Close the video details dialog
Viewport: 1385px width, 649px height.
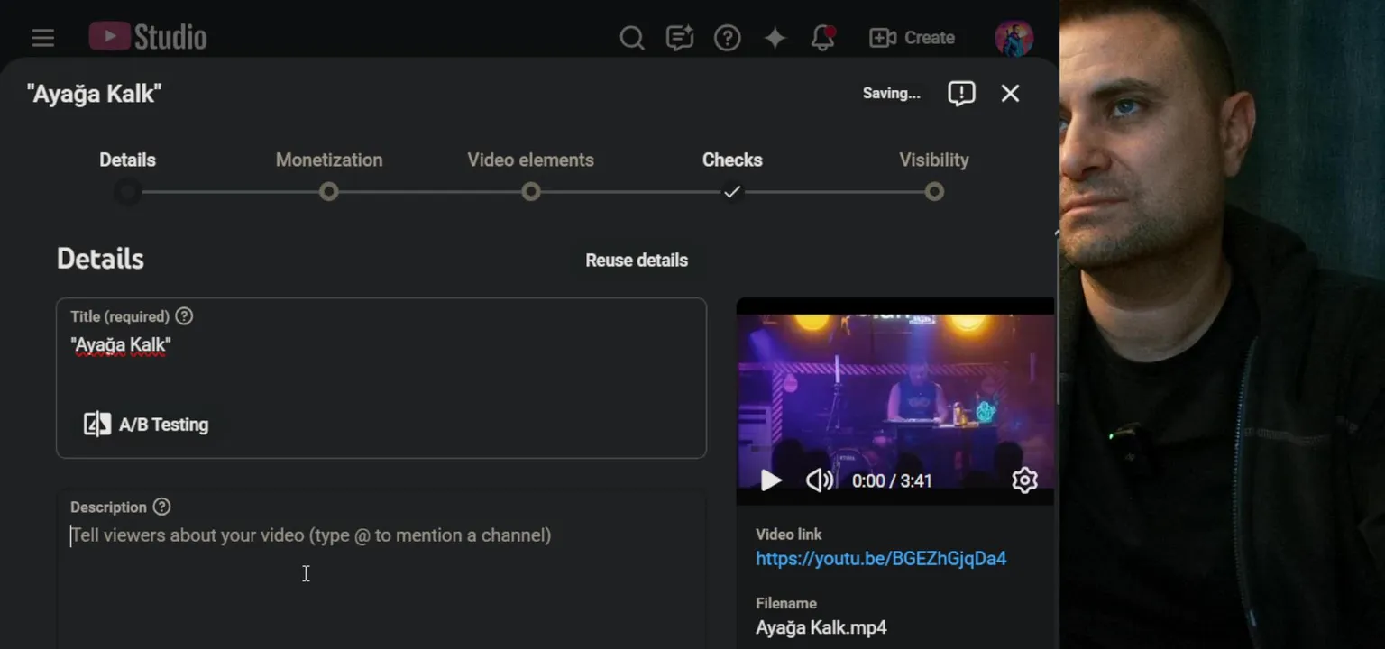[1010, 94]
